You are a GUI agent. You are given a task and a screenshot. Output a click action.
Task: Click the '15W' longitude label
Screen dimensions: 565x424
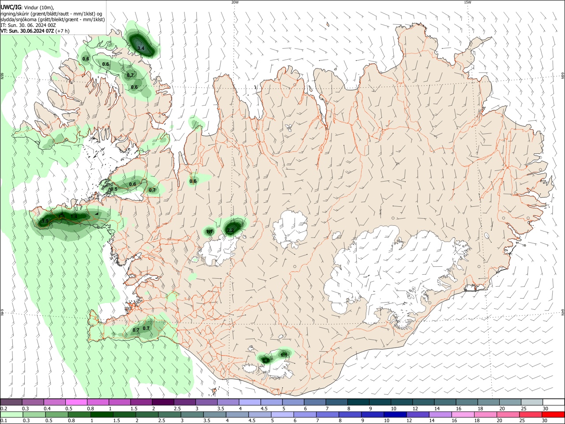tap(467, 2)
